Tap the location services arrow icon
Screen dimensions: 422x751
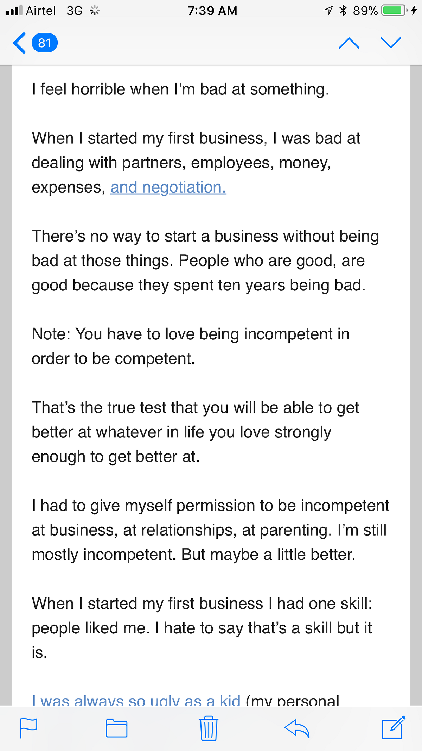pos(328,11)
